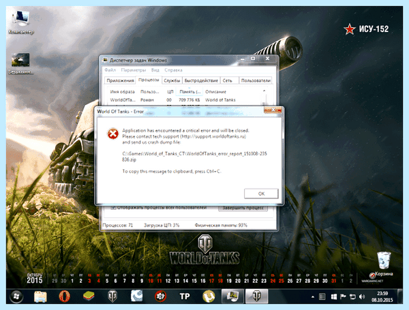Switch to Процессы tab
The width and height of the screenshot is (409, 310).
pos(149,80)
